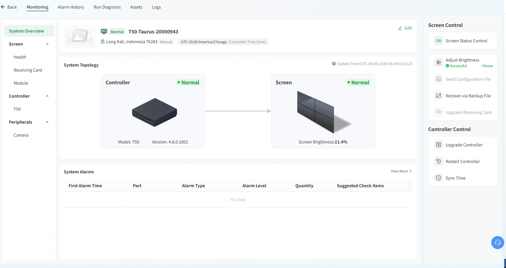Click Screen Status Control label
Screen dimensions: 506x268
click(466, 41)
